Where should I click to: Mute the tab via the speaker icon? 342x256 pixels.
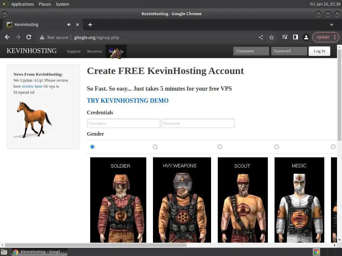pyautogui.click(x=69, y=25)
